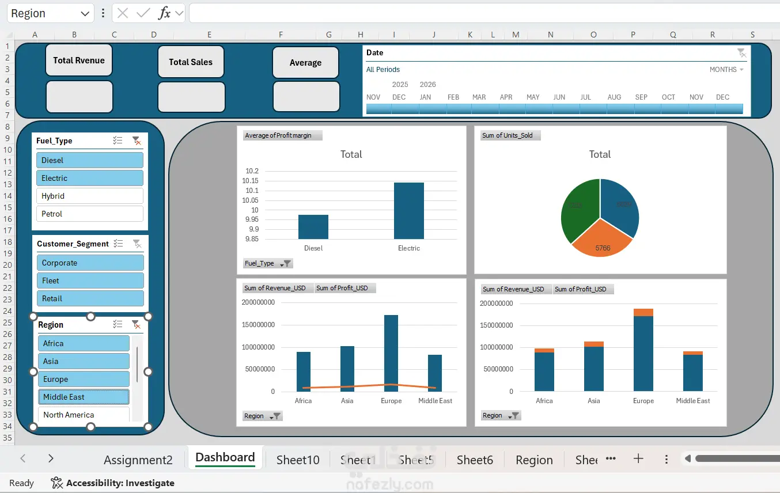
Task: Toggle Retail in the Customer_Segment slicer
Action: 90,298
